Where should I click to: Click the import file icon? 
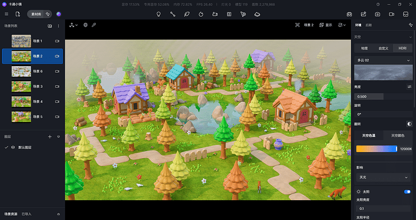(17, 14)
